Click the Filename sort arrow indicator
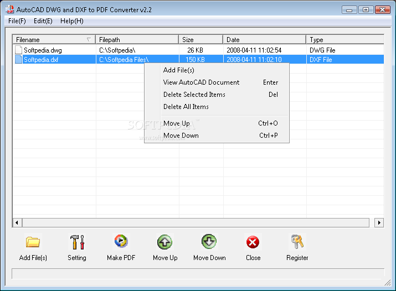 click(89, 40)
